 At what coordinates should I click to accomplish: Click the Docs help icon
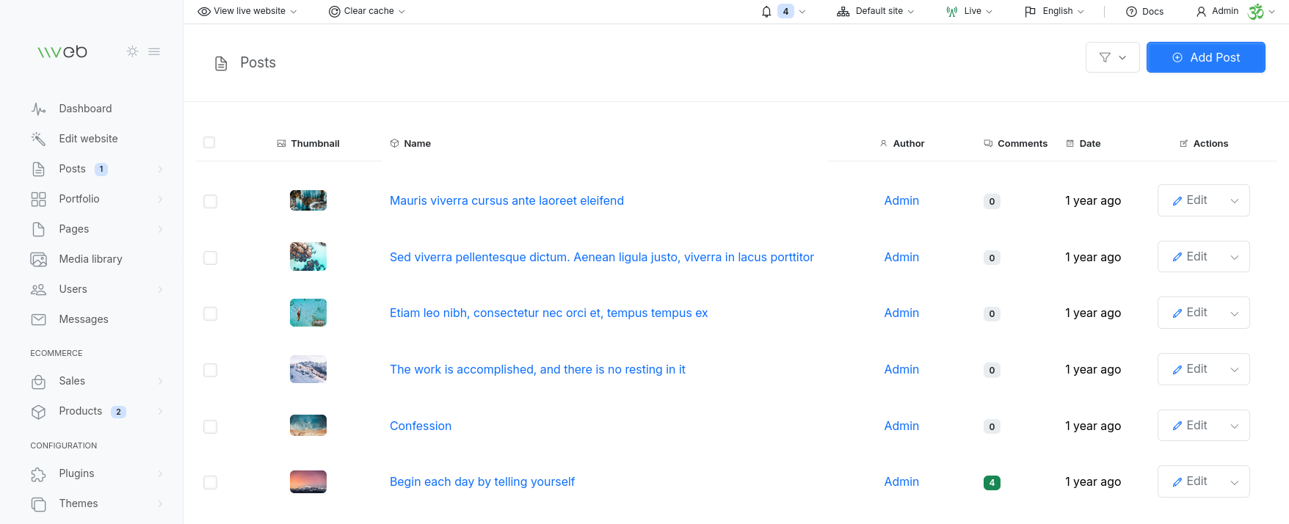click(x=1131, y=12)
